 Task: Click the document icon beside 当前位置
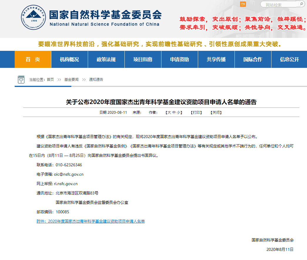point(21,79)
